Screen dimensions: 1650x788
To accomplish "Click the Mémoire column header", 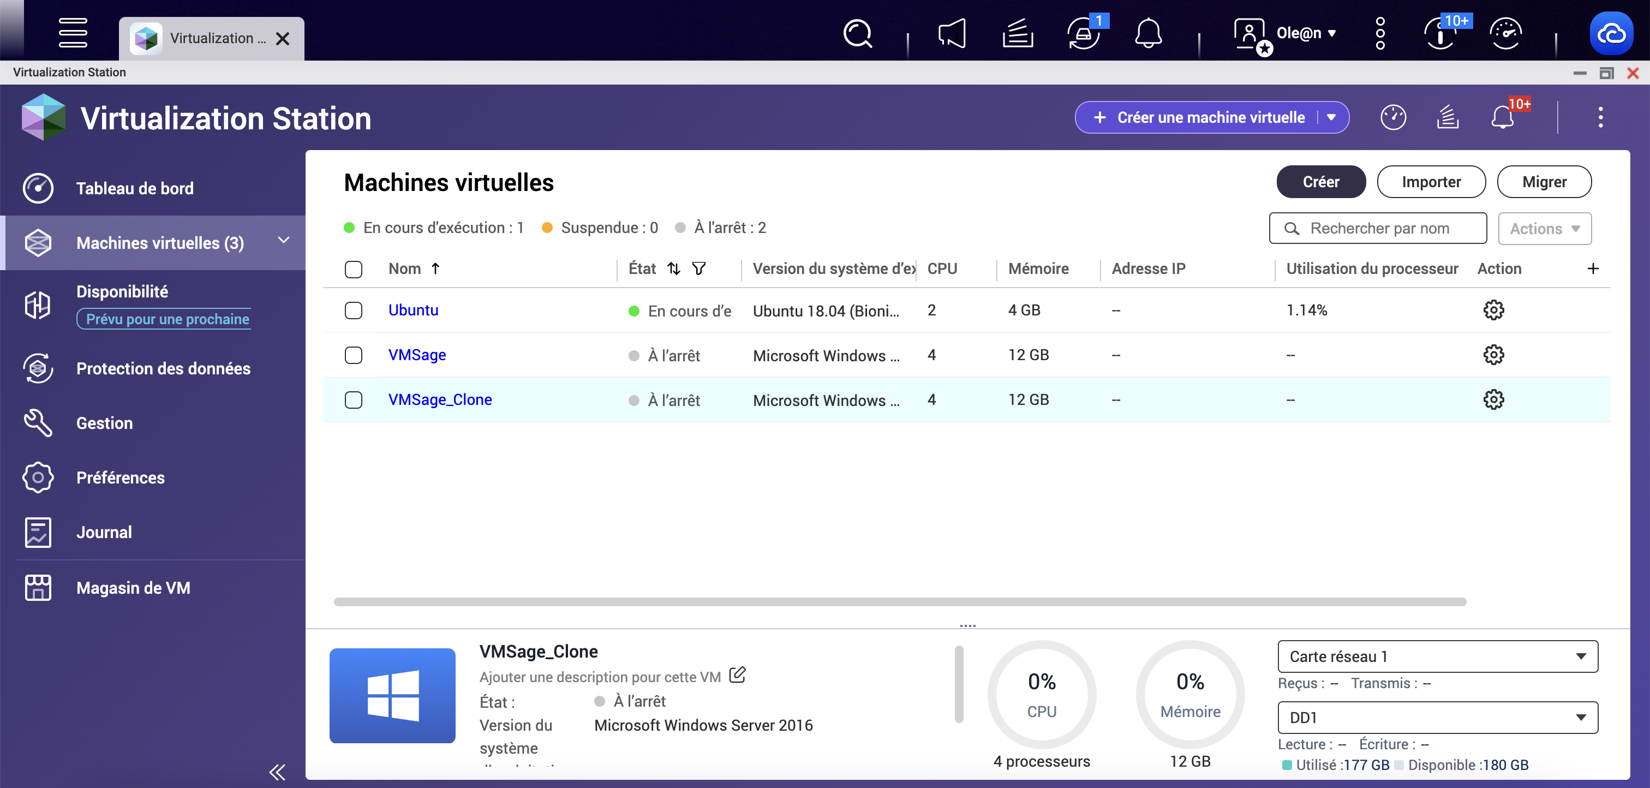I will pyautogui.click(x=1038, y=269).
